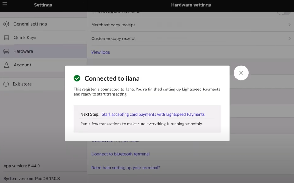Click the Quick Keys grid icon
294x183 pixels.
pyautogui.click(x=6, y=38)
